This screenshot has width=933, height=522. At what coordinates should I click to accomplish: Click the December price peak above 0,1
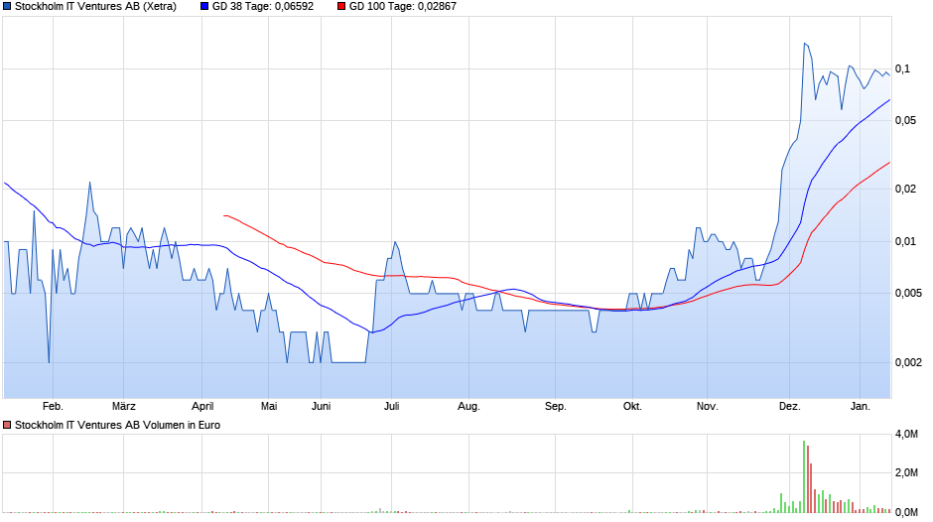(x=805, y=44)
